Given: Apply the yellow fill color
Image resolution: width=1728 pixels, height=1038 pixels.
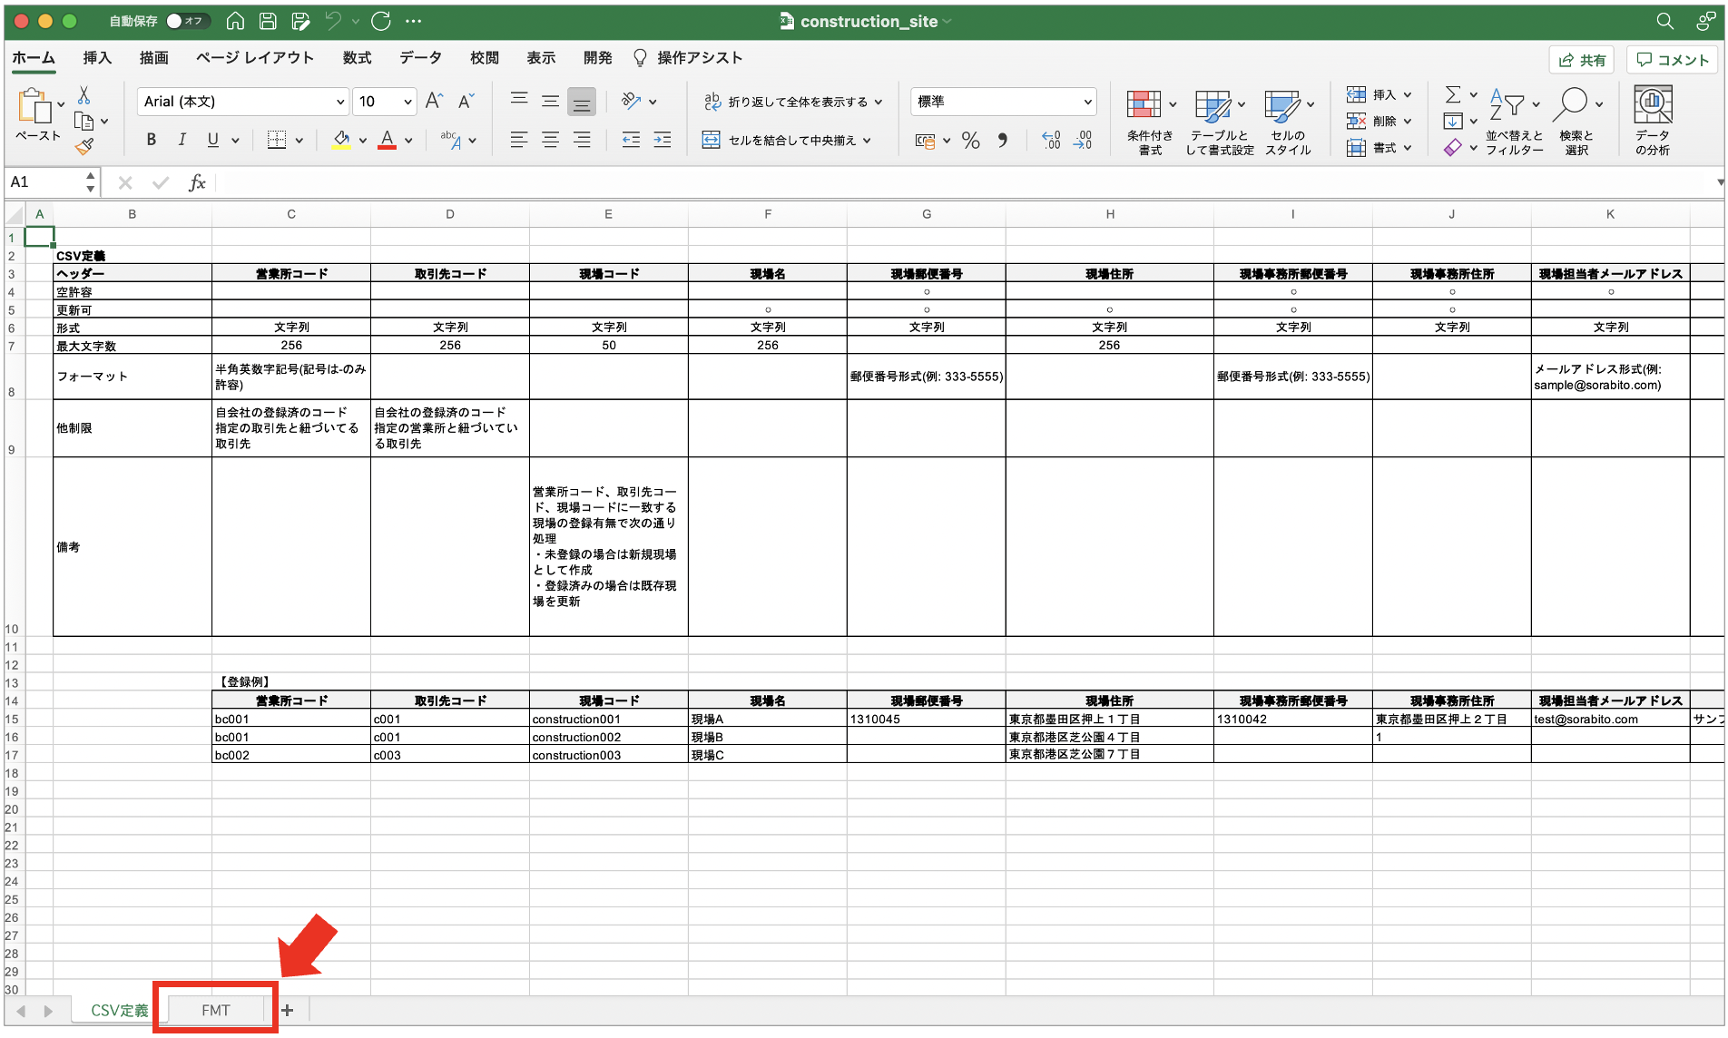Looking at the screenshot, I should pyautogui.click(x=341, y=140).
